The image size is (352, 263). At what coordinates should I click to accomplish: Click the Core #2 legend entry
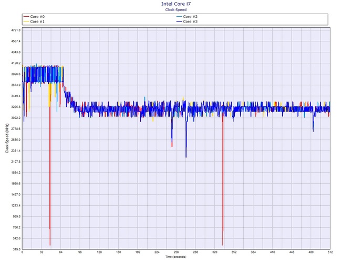click(x=187, y=17)
